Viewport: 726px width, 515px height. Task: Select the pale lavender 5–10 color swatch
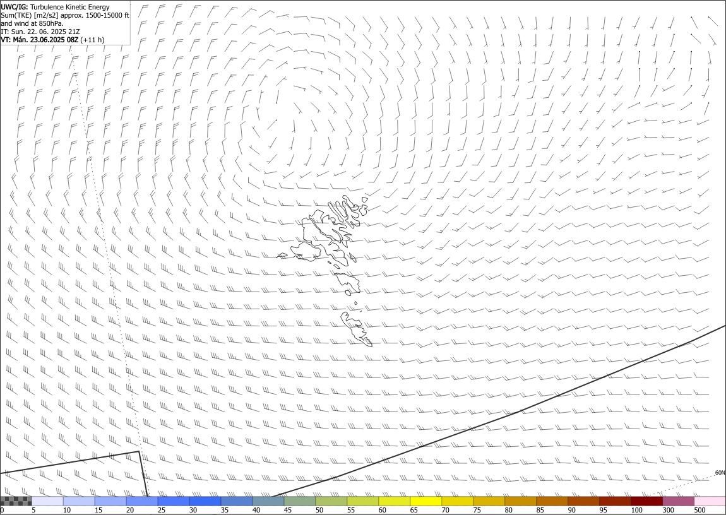48,501
